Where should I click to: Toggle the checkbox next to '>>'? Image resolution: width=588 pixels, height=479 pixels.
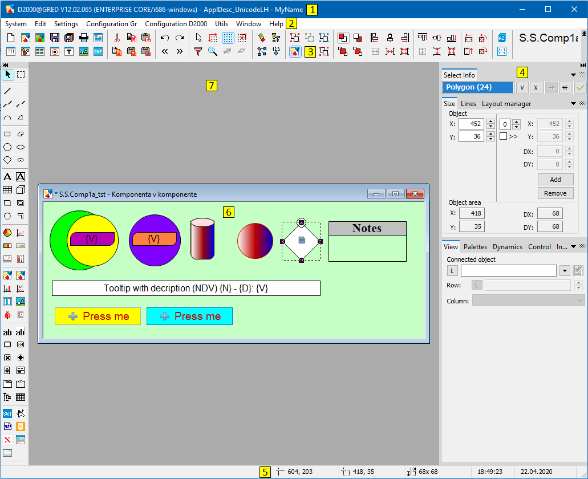coord(503,136)
